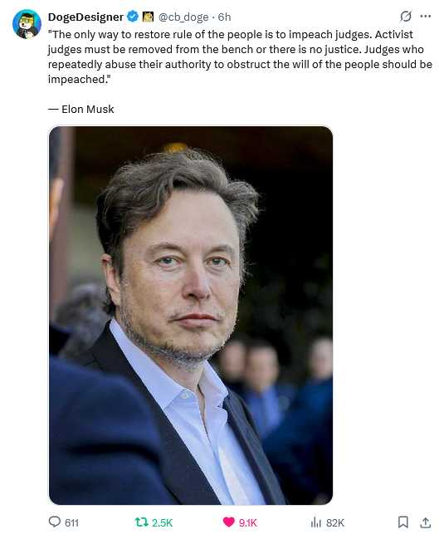The width and height of the screenshot is (444, 539).
Task: Open the three-dot more options menu
Action: point(426,16)
